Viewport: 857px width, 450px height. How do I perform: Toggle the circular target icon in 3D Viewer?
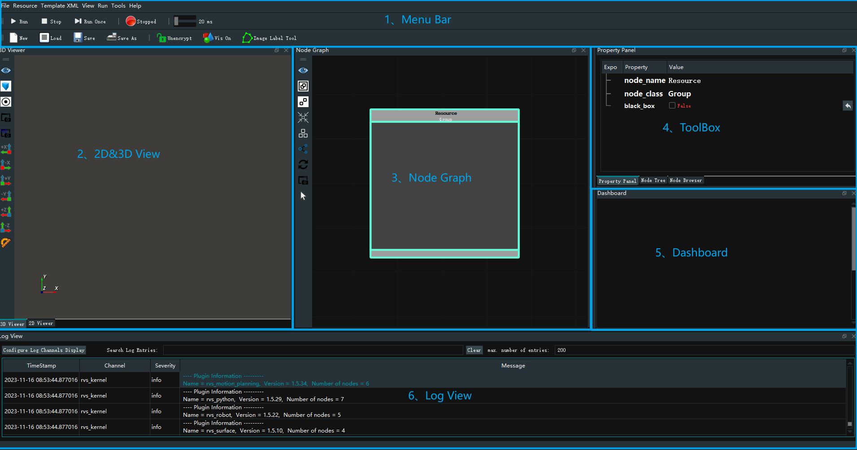[6, 102]
